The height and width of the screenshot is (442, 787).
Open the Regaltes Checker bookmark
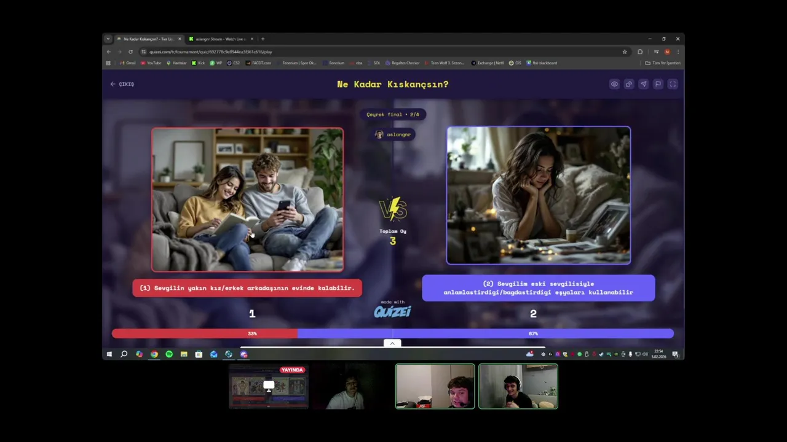(402, 63)
